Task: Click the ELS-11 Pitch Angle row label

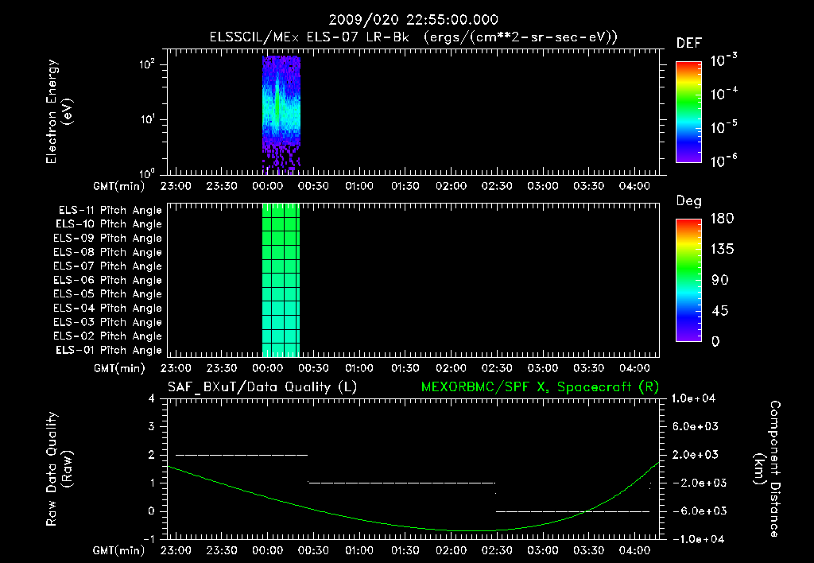Action: click(110, 211)
